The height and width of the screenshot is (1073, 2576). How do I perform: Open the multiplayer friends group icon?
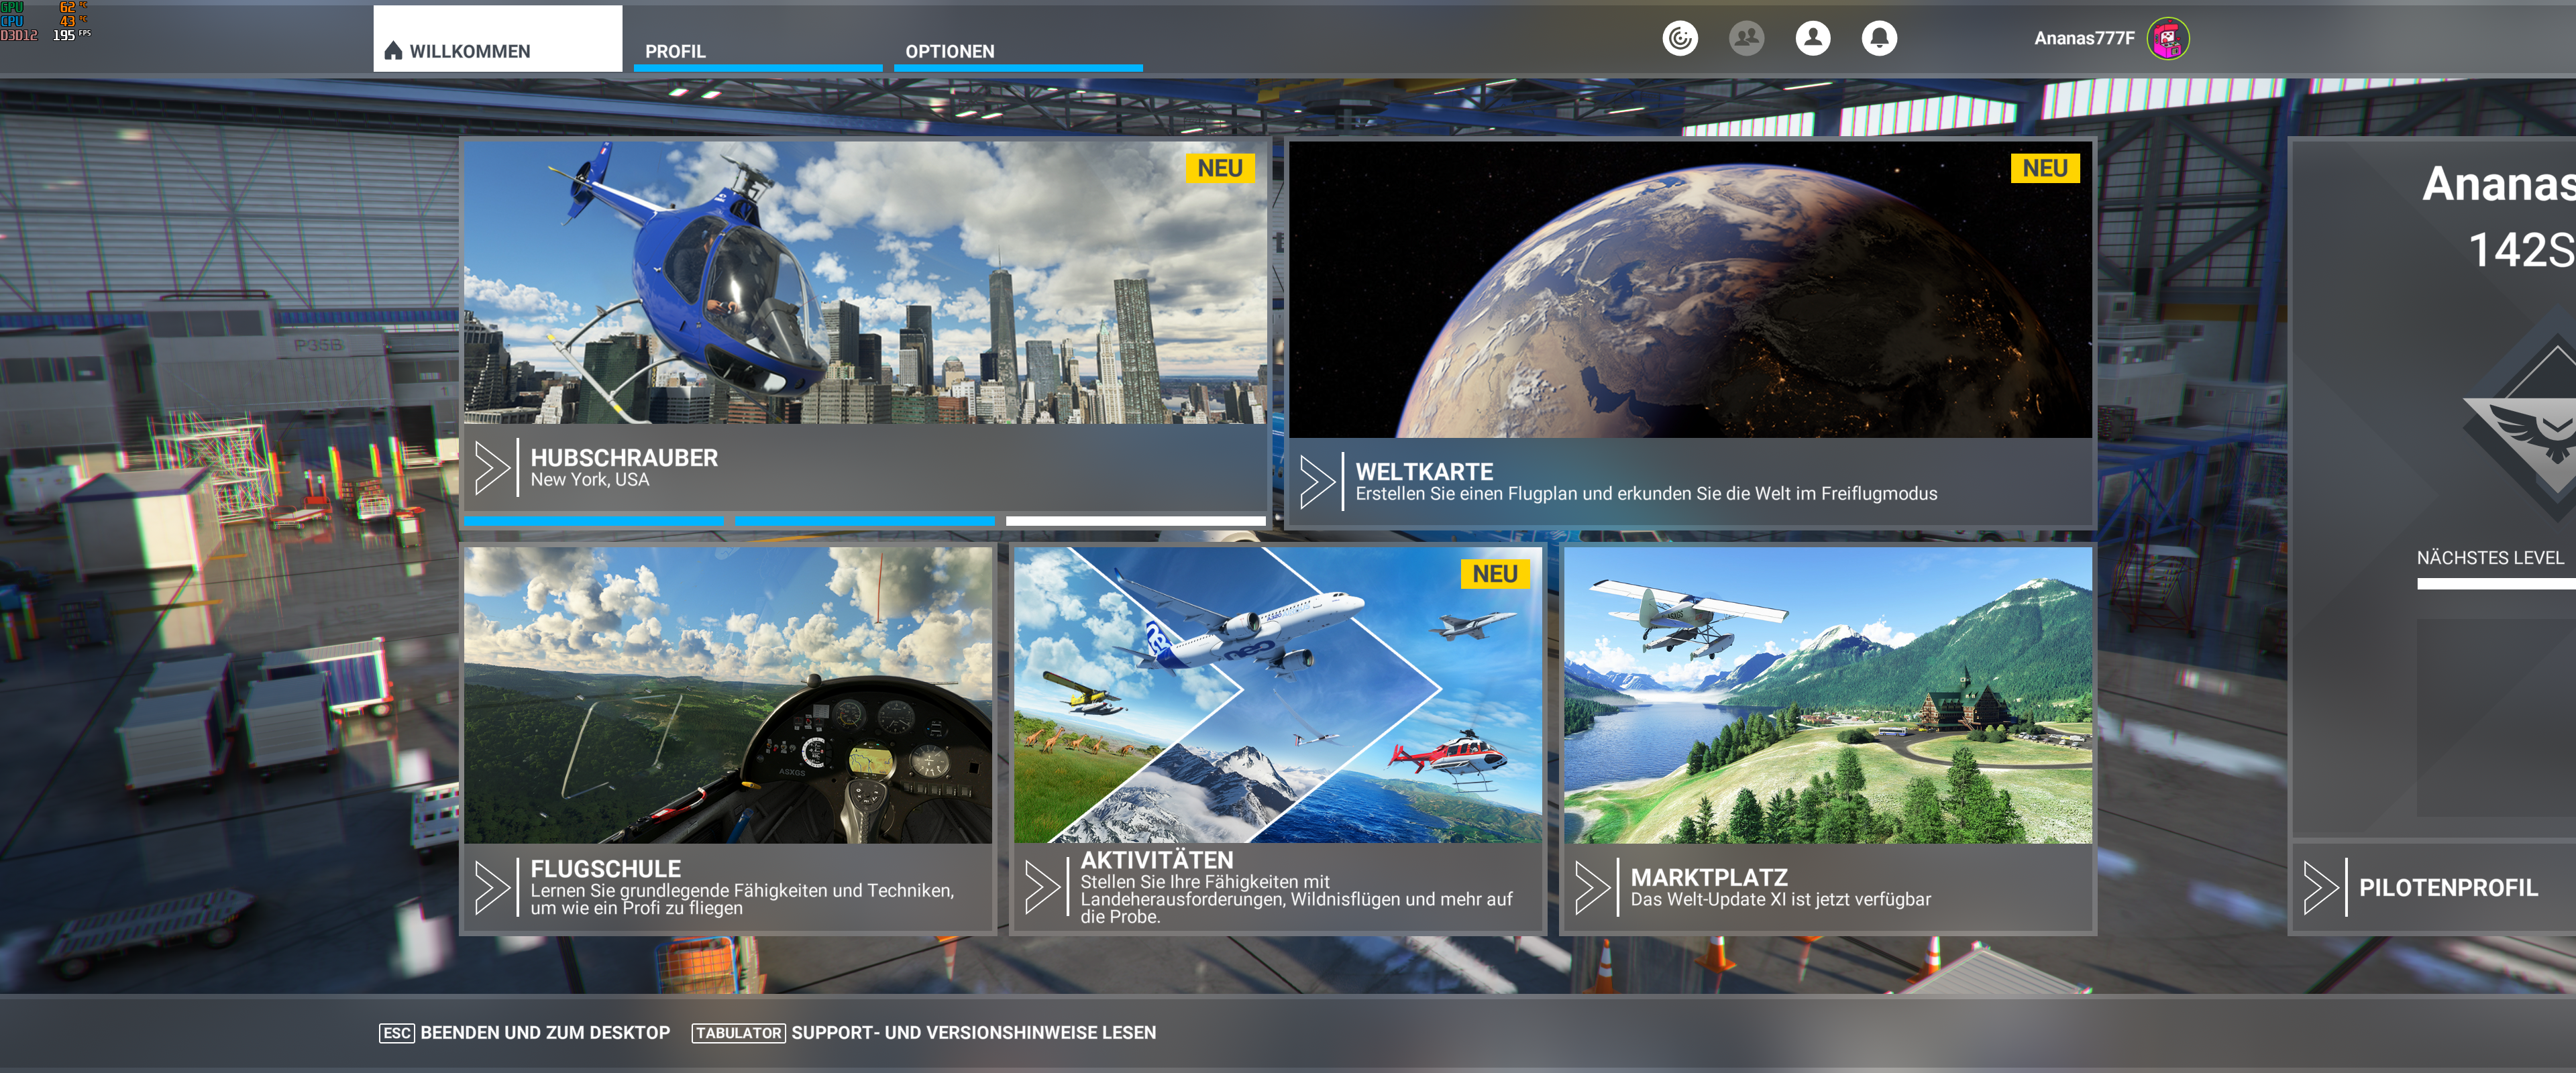point(1746,38)
